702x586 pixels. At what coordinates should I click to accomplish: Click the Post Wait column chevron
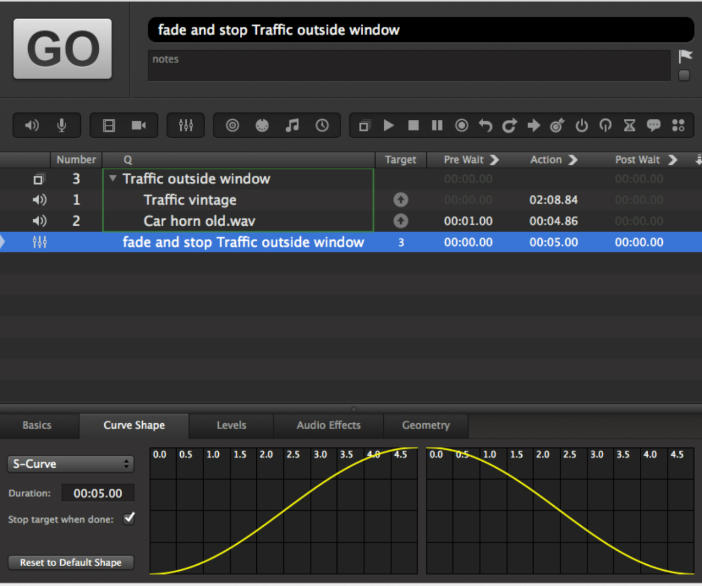673,160
